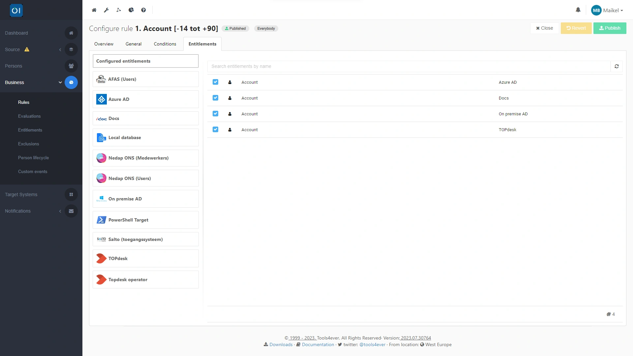Click the Source warning triangle icon
This screenshot has width=633, height=356.
(27, 49)
